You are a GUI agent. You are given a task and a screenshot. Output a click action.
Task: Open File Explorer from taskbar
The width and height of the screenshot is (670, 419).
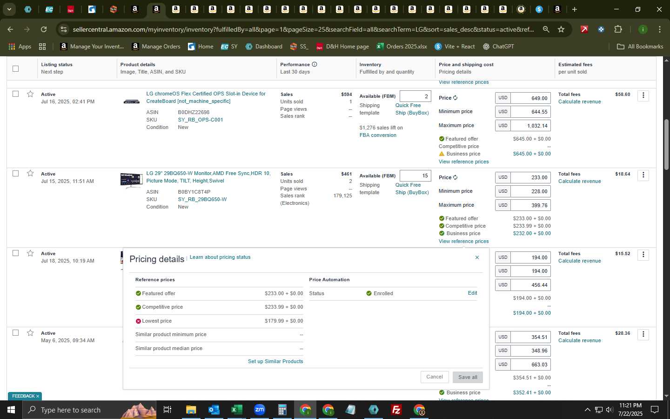tap(191, 410)
